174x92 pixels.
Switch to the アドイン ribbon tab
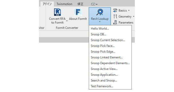pyautogui.click(x=47, y=4)
